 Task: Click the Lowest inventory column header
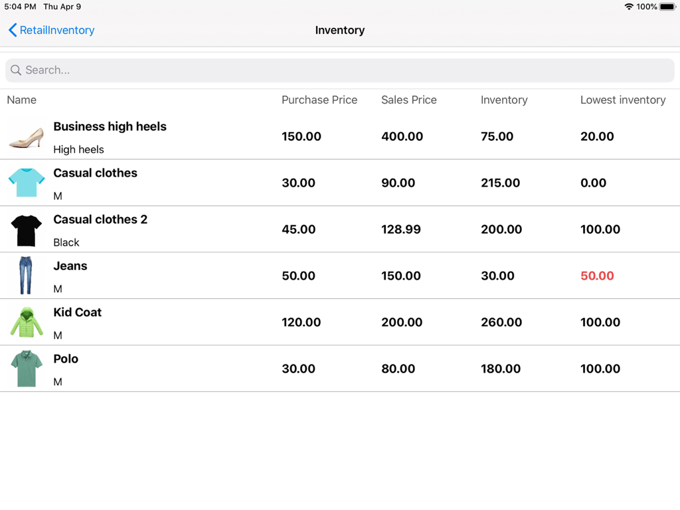tap(623, 100)
